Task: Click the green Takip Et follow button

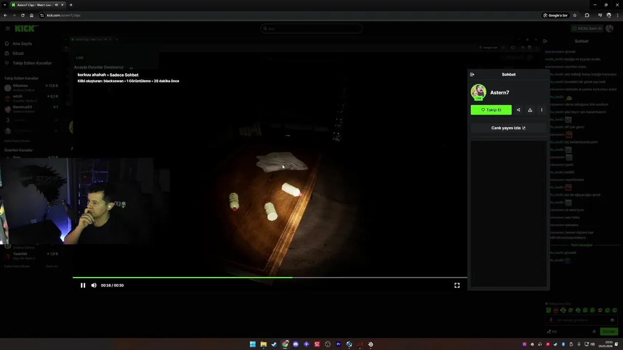Action: pyautogui.click(x=491, y=110)
